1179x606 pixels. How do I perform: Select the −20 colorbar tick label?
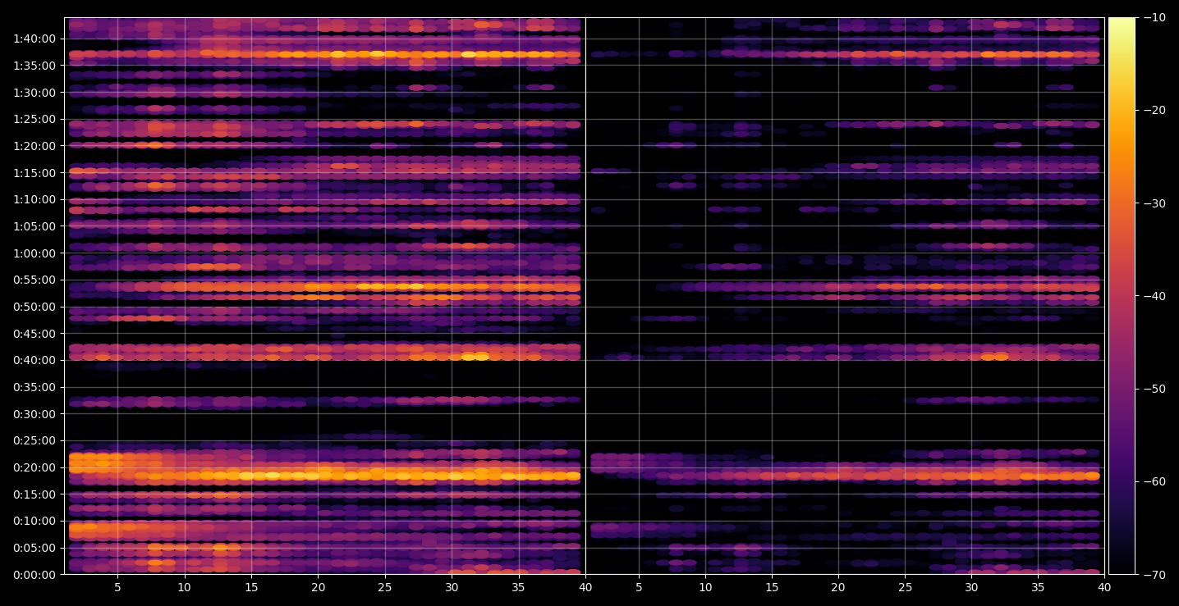(1154, 111)
